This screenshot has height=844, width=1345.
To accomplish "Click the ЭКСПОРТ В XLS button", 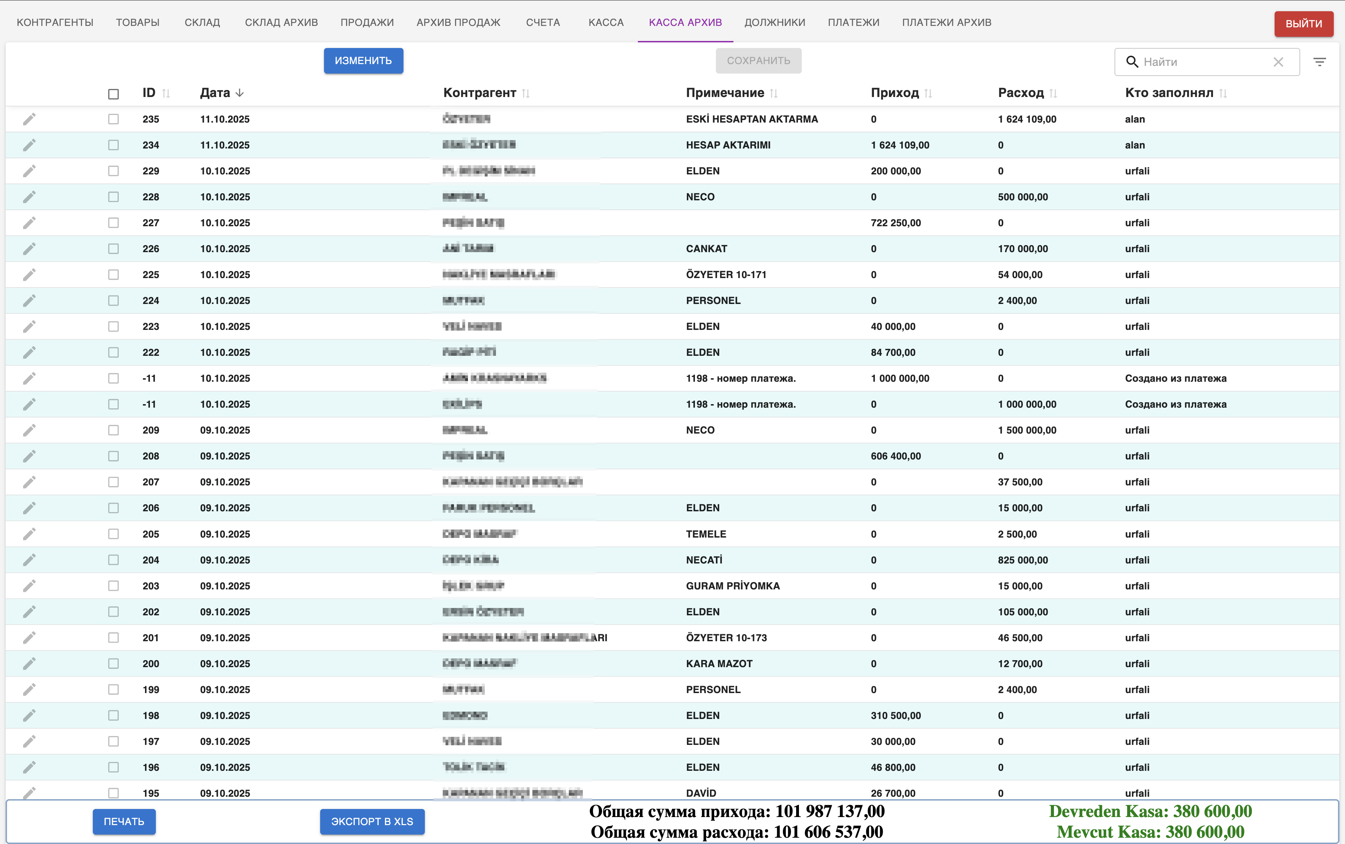I will tap(372, 821).
